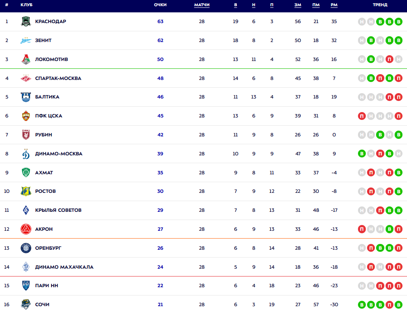
Task: Click the Ростов club logo
Action: point(26,191)
